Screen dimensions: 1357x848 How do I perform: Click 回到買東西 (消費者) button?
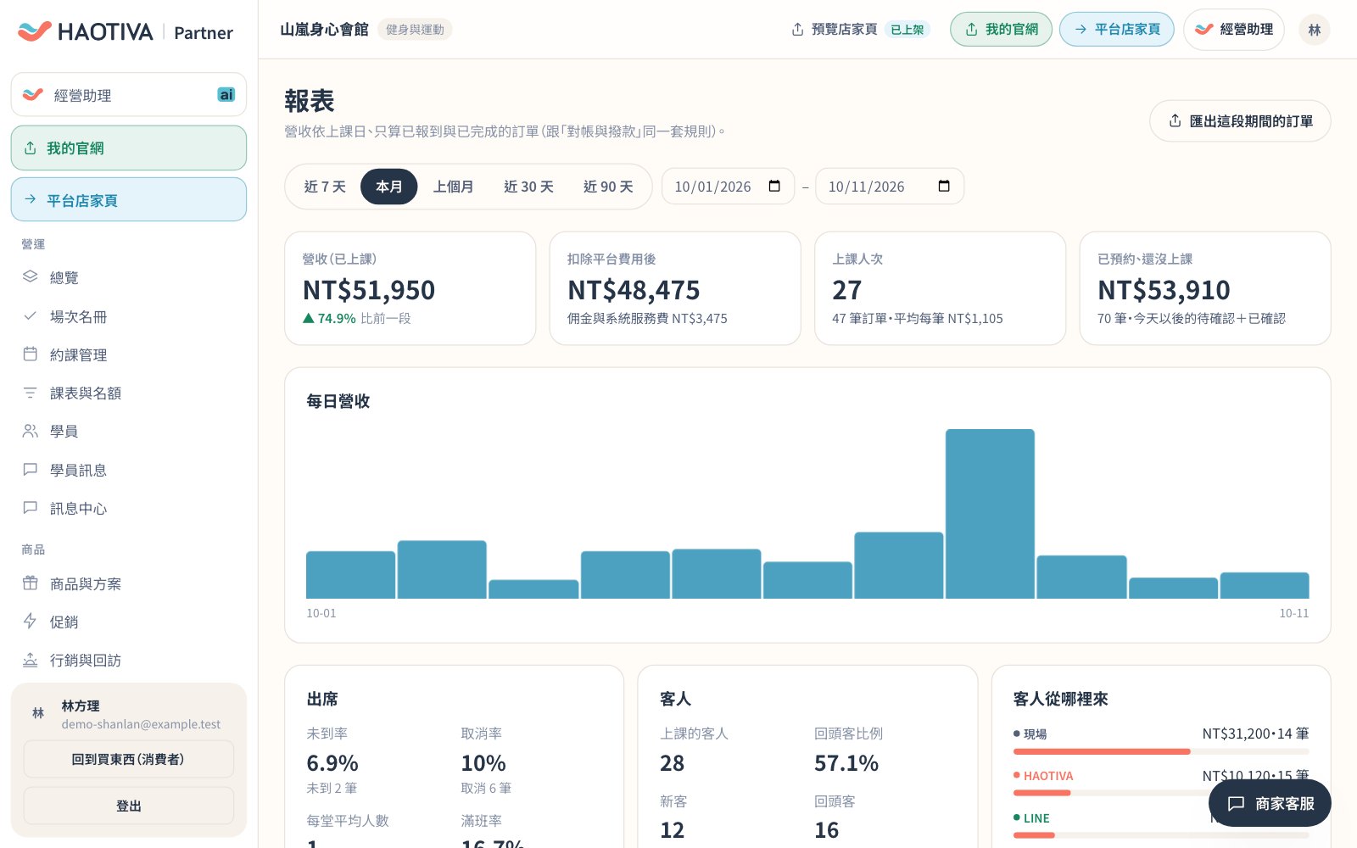click(x=129, y=759)
